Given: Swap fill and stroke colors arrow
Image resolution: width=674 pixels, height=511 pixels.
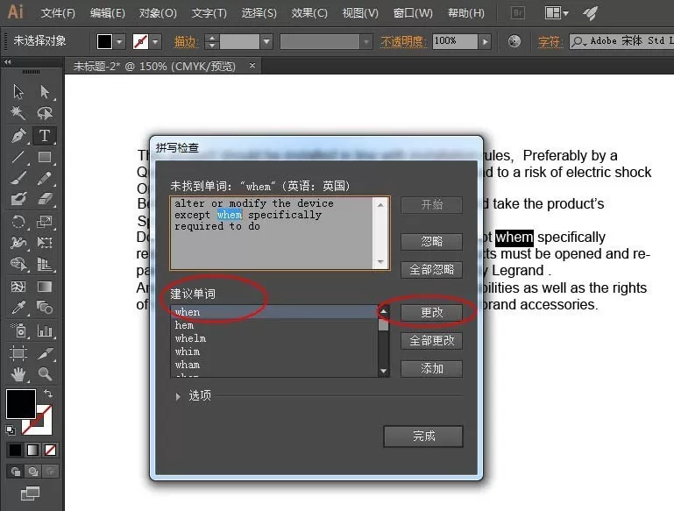Looking at the screenshot, I should click(x=48, y=393).
